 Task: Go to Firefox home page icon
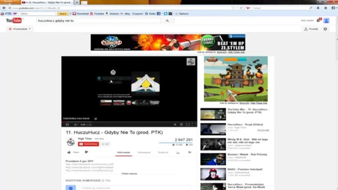click(325, 8)
